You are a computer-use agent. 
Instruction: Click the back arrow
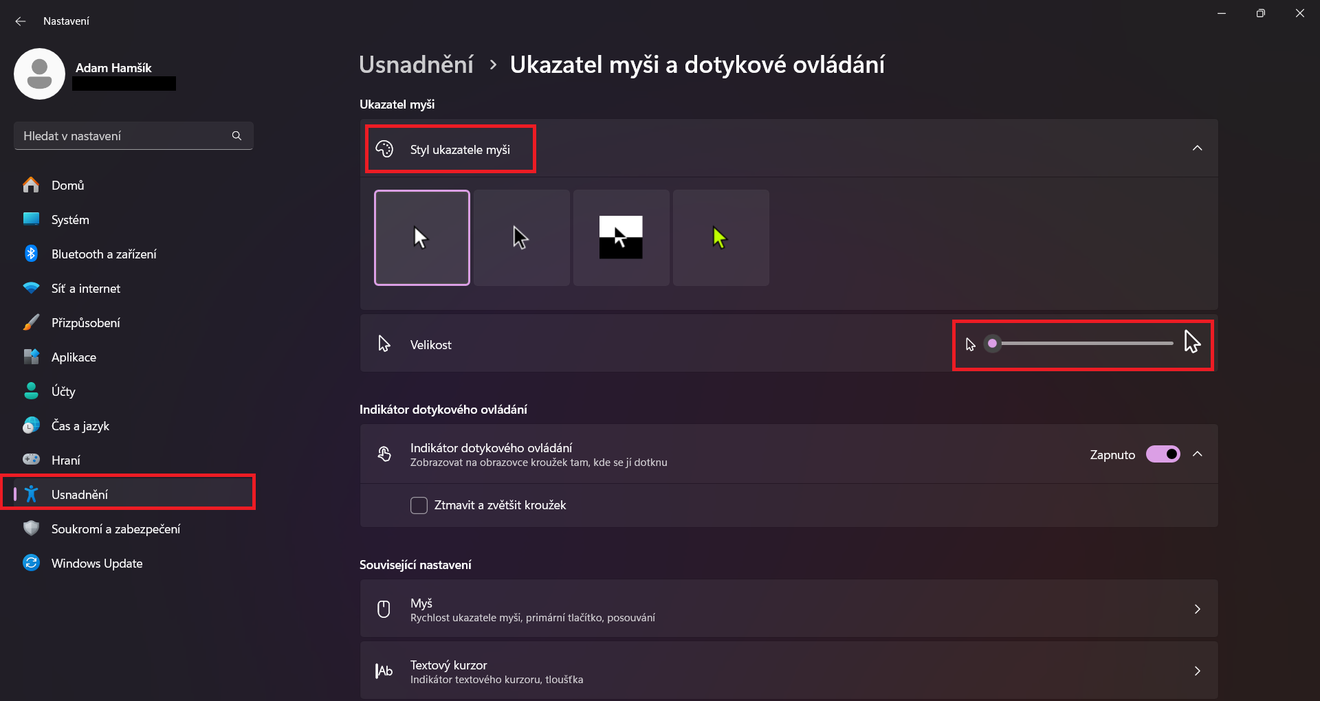coord(20,21)
